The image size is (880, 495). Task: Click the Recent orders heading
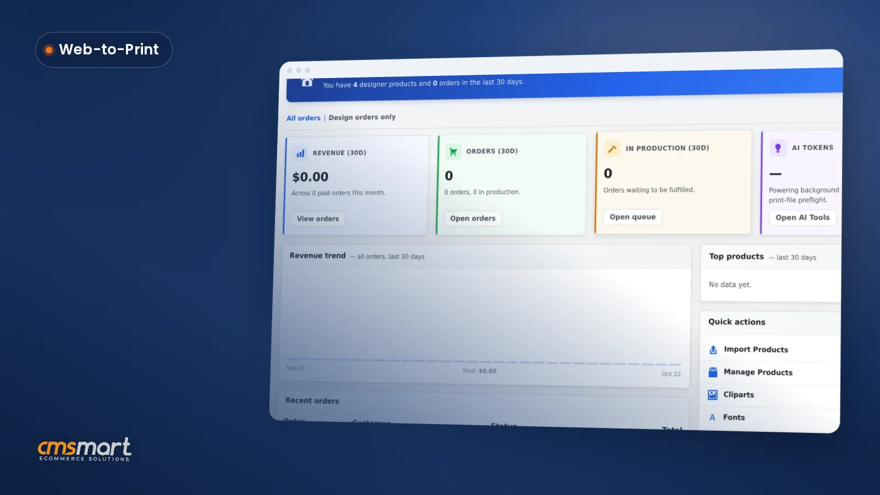pos(312,401)
